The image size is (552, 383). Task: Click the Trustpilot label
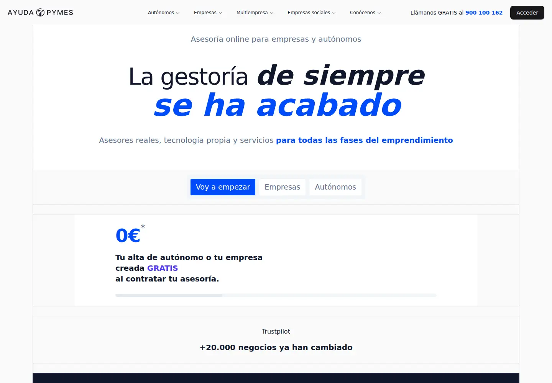[x=276, y=331]
